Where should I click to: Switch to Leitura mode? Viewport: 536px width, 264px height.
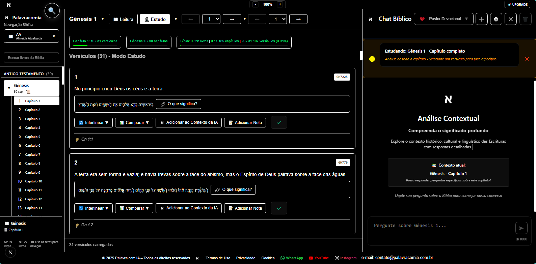point(123,19)
